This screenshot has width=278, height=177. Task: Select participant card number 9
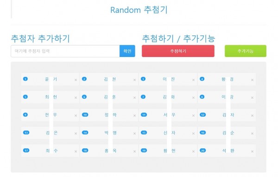pyautogui.click(x=50, y=115)
